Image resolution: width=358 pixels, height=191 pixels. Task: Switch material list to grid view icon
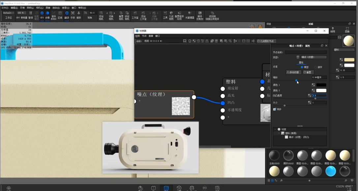tap(272, 180)
